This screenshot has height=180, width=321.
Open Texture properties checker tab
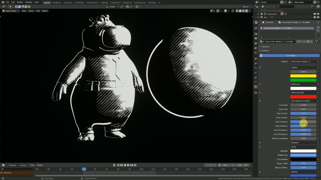[256, 93]
